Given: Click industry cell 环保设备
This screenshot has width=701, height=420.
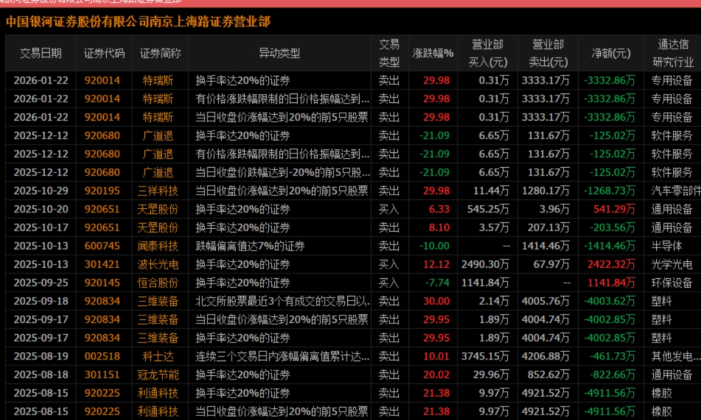Looking at the screenshot, I should pos(672,283).
